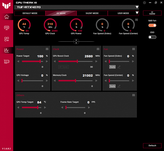
Task: Click the Power Target value 100
Action: 40,56
